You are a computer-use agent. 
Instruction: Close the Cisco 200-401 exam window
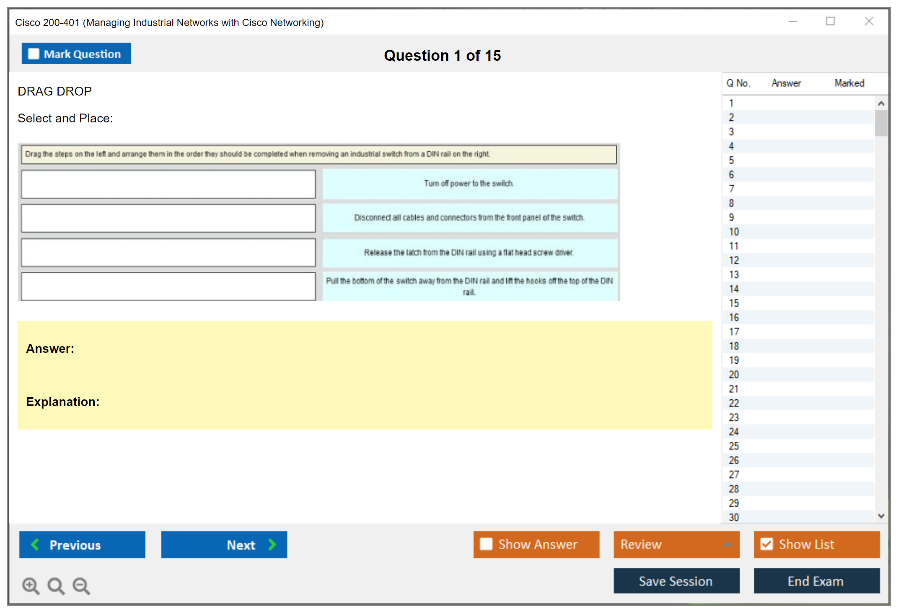tap(869, 21)
